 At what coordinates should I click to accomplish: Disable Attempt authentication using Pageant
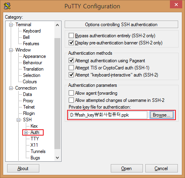[x=71, y=61]
